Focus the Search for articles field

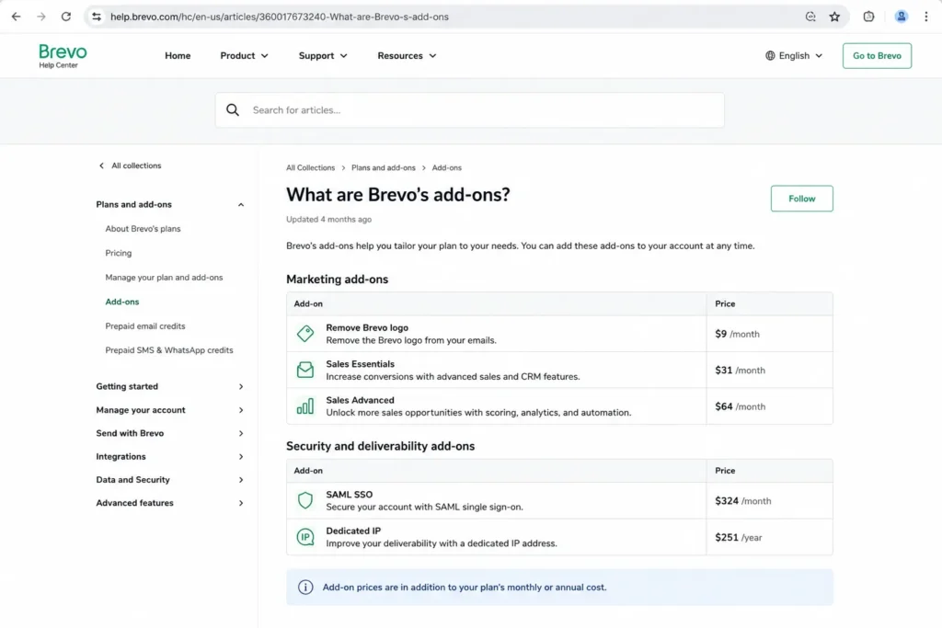pyautogui.click(x=470, y=109)
